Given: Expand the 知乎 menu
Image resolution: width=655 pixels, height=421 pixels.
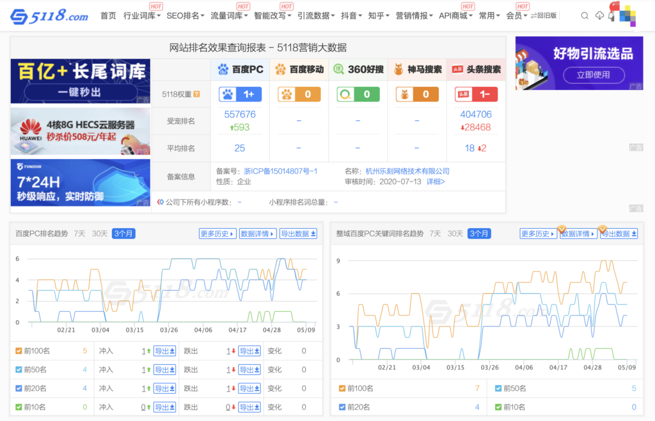Looking at the screenshot, I should tap(379, 16).
